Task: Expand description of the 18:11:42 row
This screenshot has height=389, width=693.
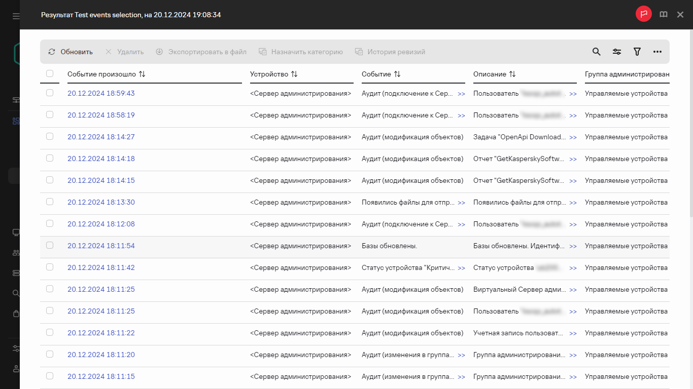Action: pos(573,268)
